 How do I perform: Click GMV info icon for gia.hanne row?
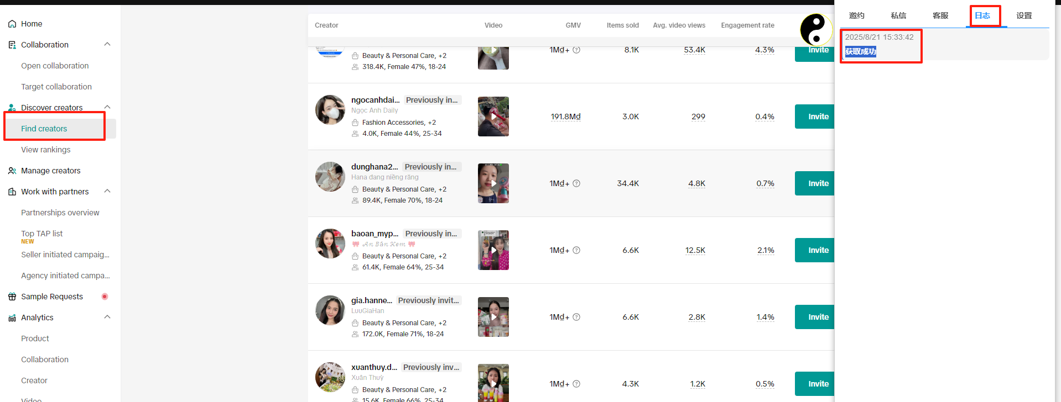tap(576, 317)
